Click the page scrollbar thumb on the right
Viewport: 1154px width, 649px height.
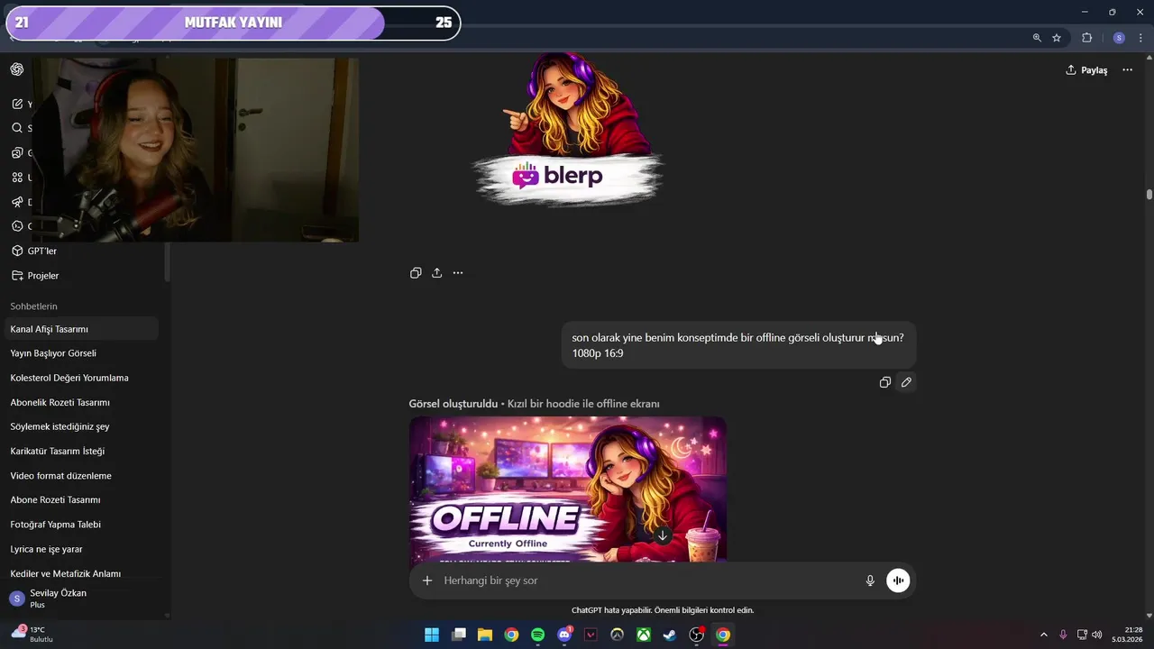[x=1149, y=194]
